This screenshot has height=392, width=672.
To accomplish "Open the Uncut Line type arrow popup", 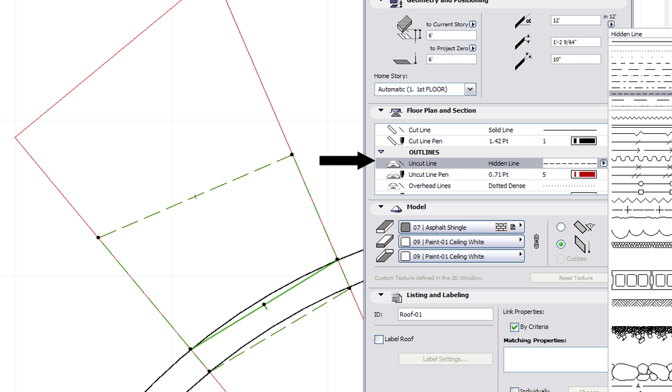I will [603, 163].
